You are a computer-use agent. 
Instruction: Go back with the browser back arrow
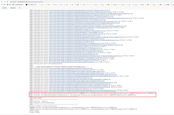(2, 2)
